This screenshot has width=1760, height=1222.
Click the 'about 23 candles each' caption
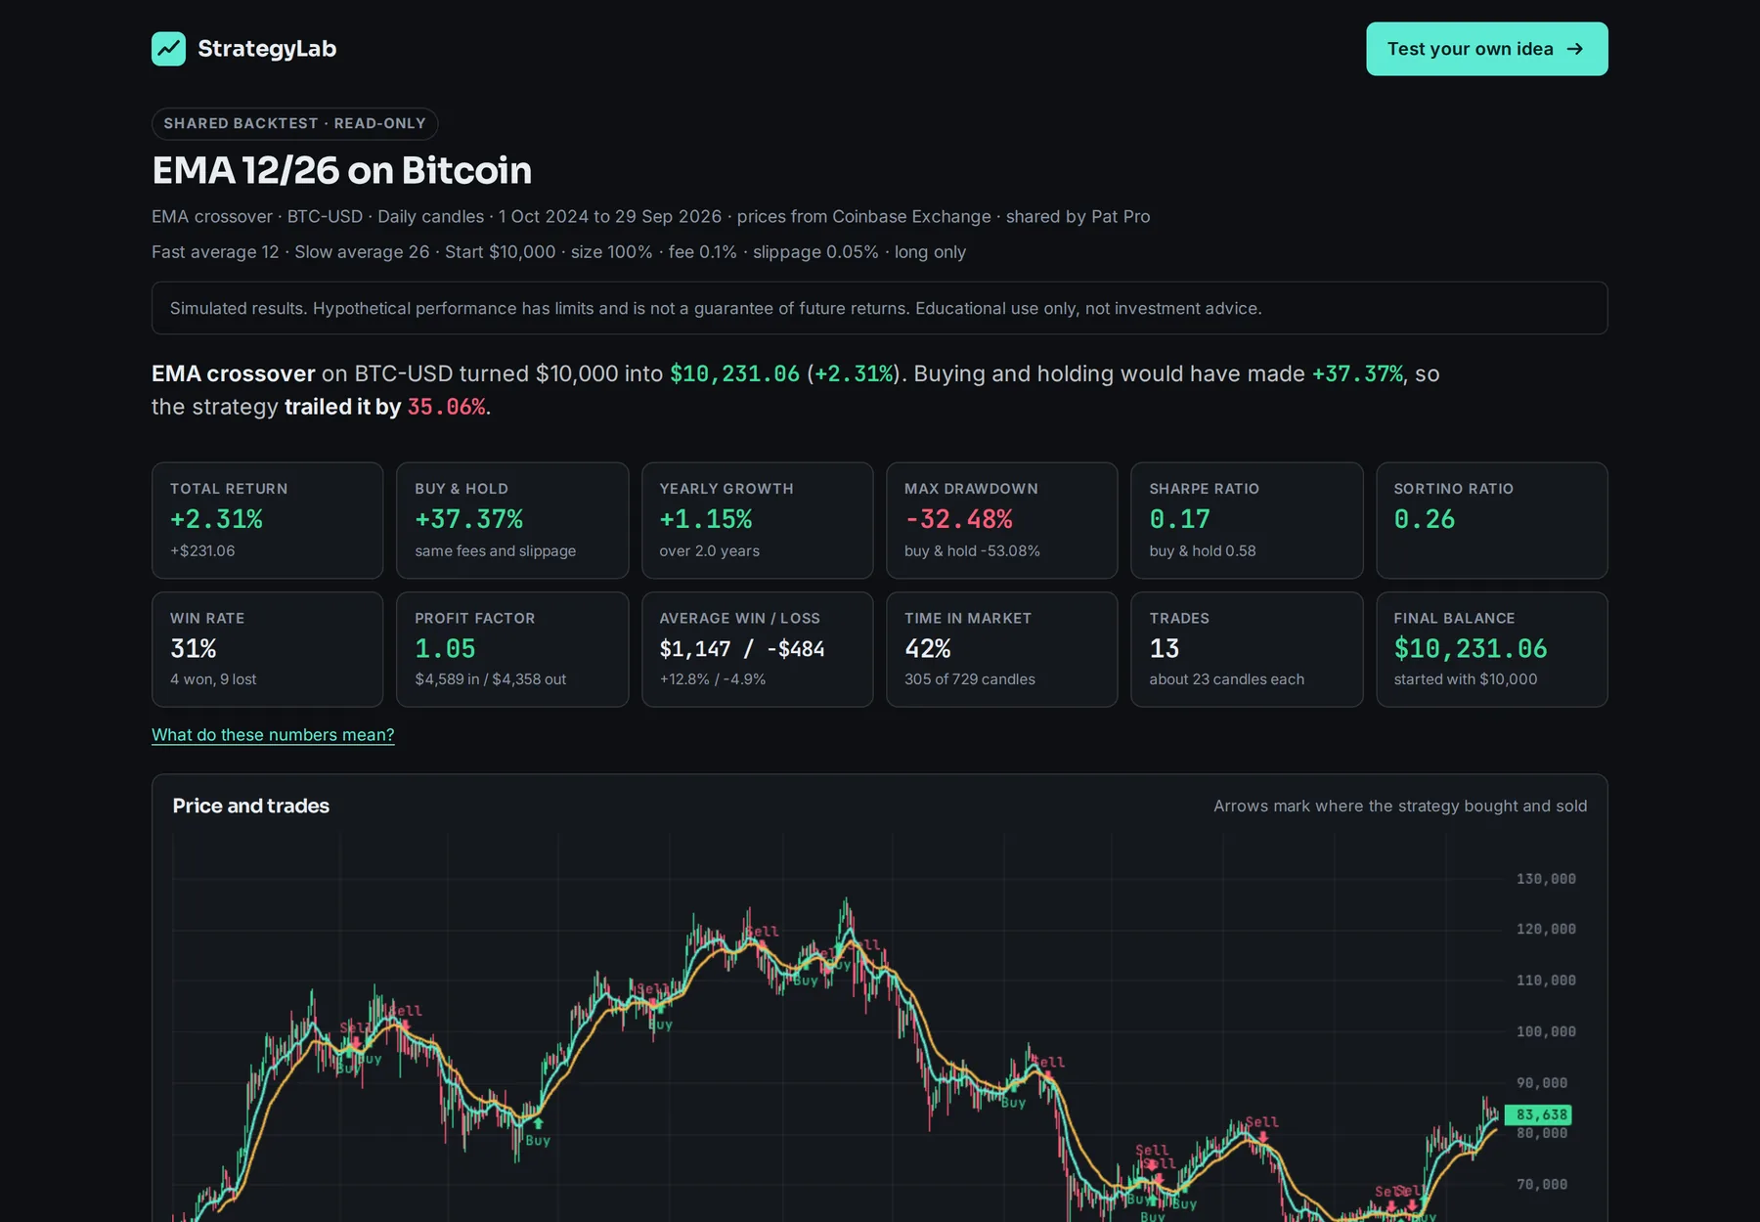(1226, 679)
